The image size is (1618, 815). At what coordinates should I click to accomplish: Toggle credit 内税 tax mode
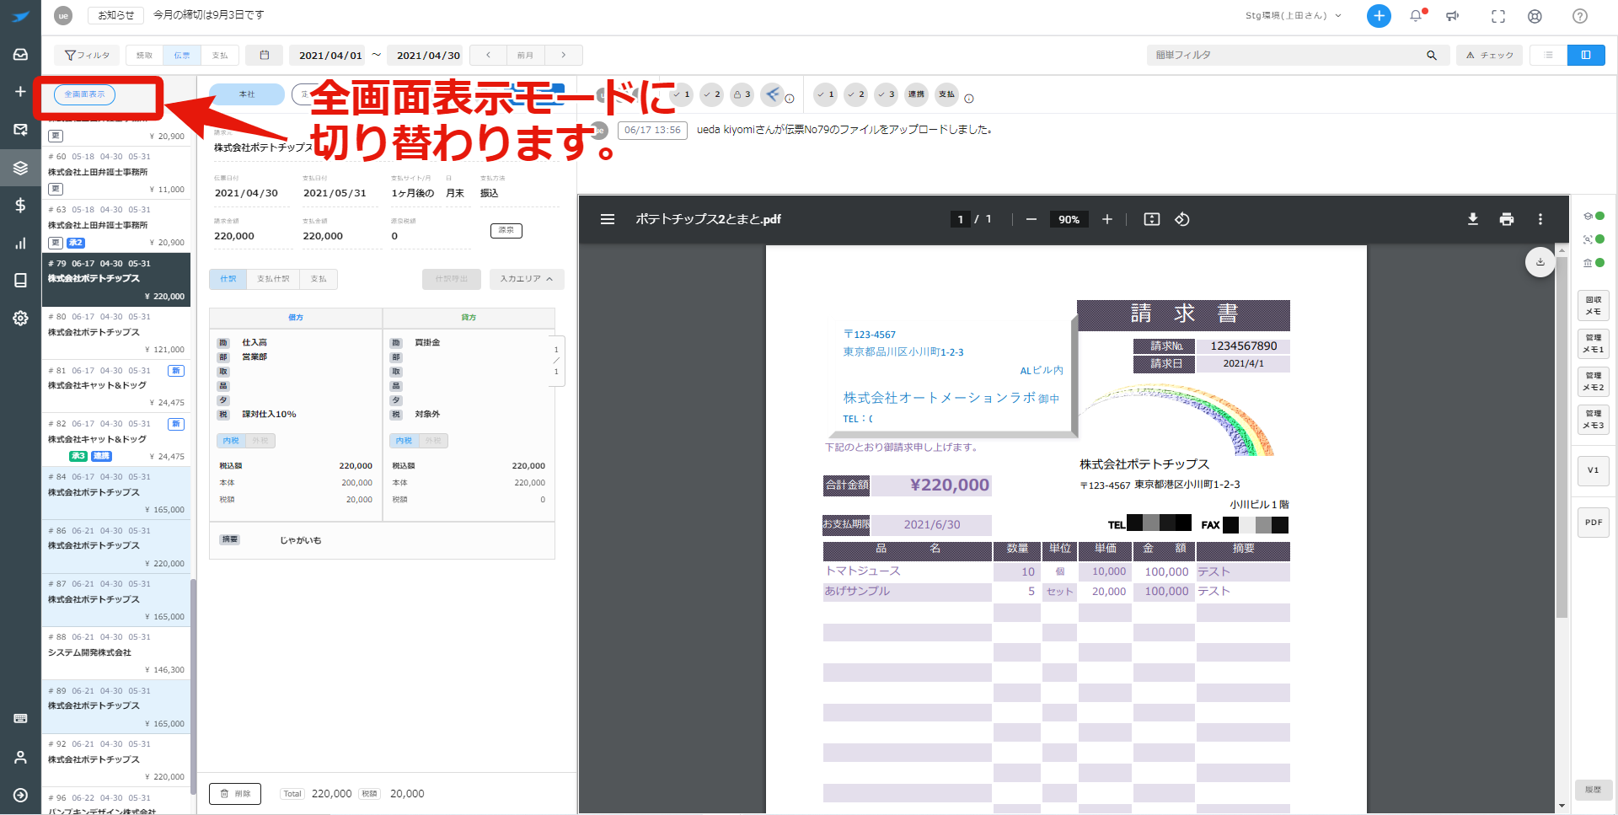click(404, 441)
